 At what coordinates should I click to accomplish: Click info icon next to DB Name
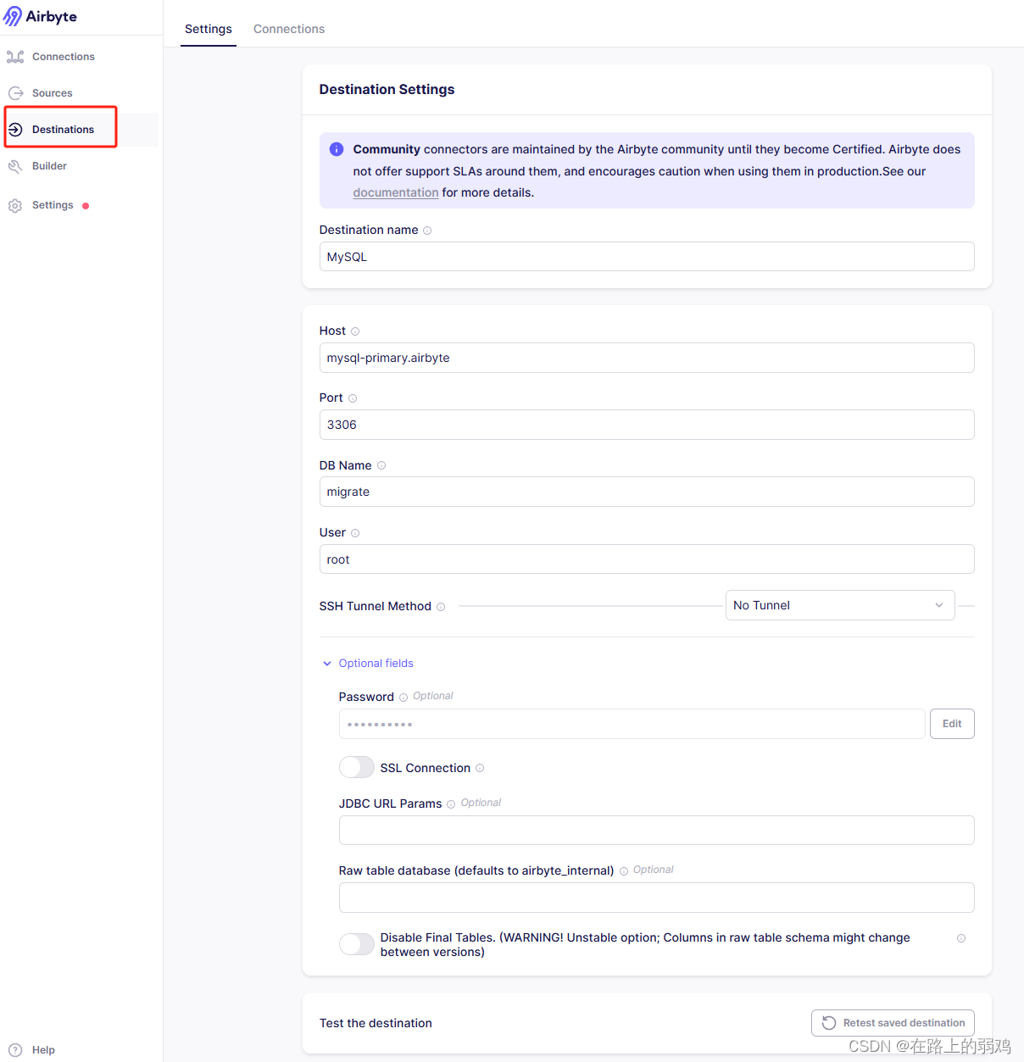pos(381,465)
